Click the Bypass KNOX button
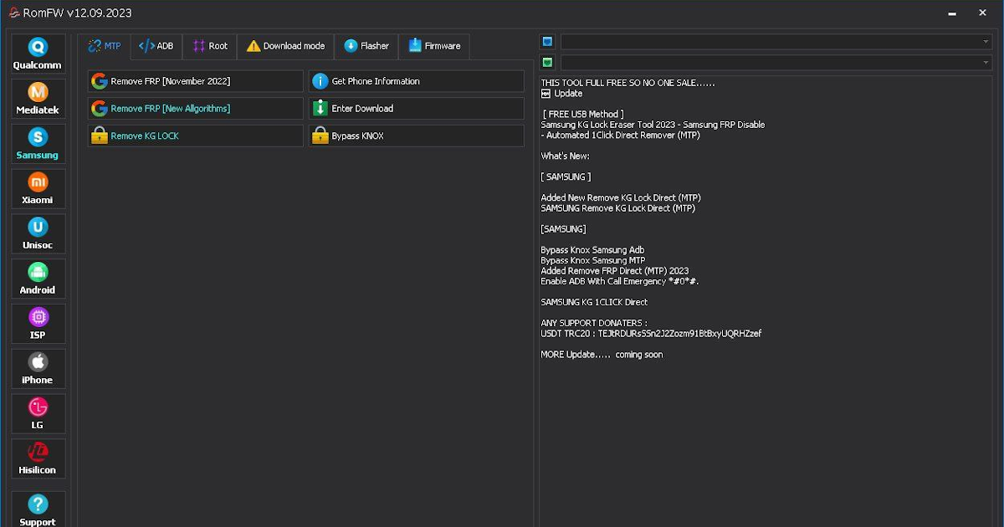Screen dimensions: 1004x527 (417, 136)
